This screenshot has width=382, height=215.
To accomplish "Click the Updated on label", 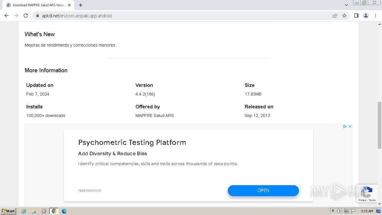I will [40, 85].
